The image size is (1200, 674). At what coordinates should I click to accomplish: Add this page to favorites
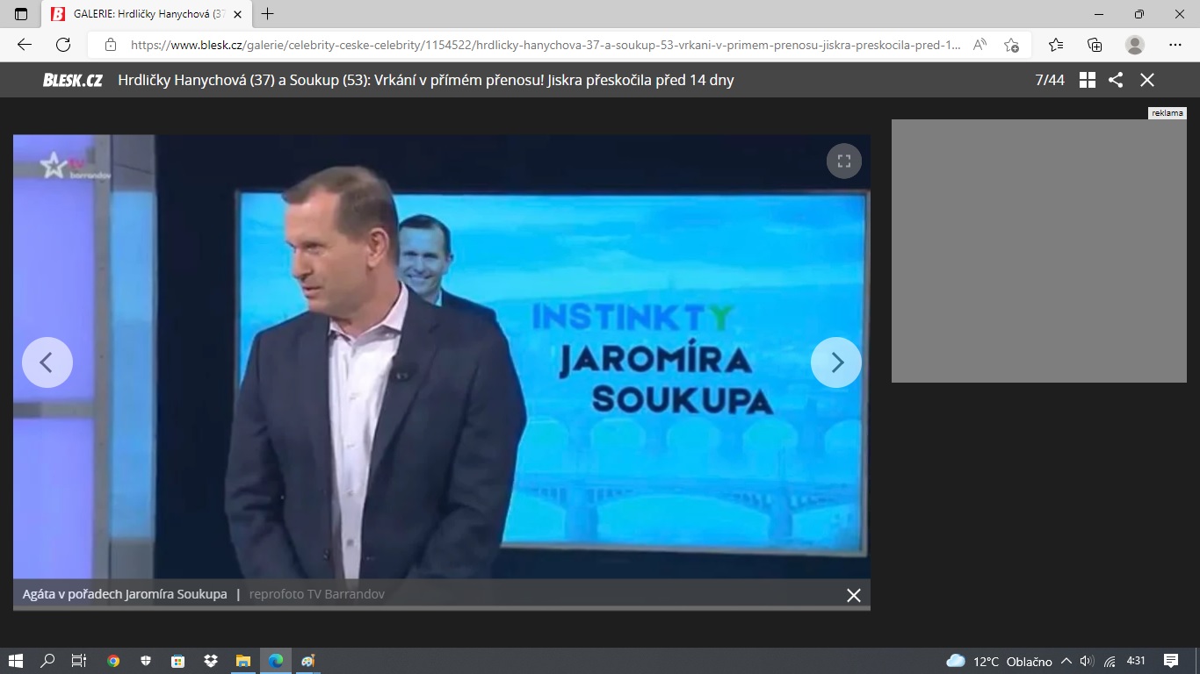click(1012, 45)
